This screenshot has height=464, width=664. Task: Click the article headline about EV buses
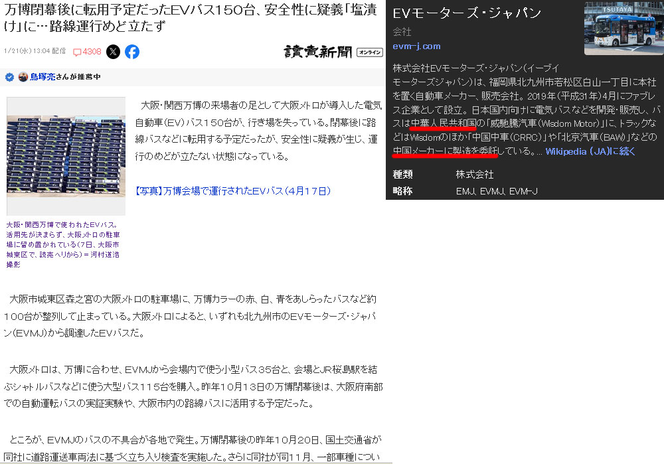click(186, 19)
